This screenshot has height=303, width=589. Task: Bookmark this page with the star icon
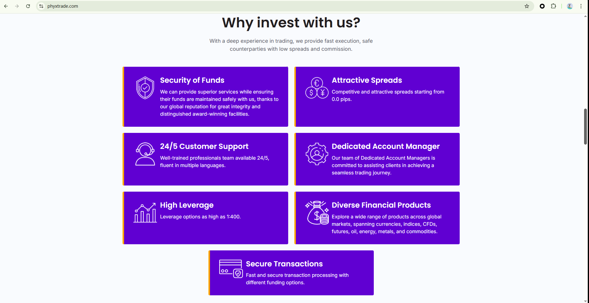coord(527,6)
